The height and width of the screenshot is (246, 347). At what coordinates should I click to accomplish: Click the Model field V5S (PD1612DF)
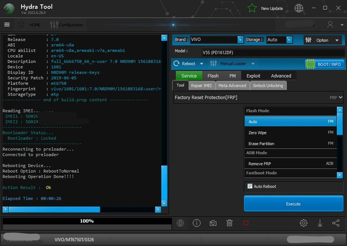click(x=273, y=53)
